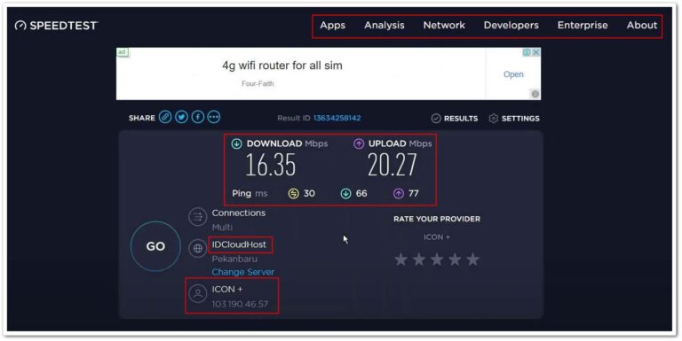The image size is (682, 341).
Task: Click the ICON + provider name near user icon
Action: (x=226, y=289)
